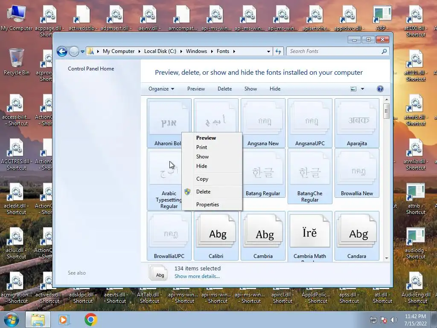Select the Candara font thumbnail
This screenshot has height=328, width=437.
pyautogui.click(x=357, y=236)
